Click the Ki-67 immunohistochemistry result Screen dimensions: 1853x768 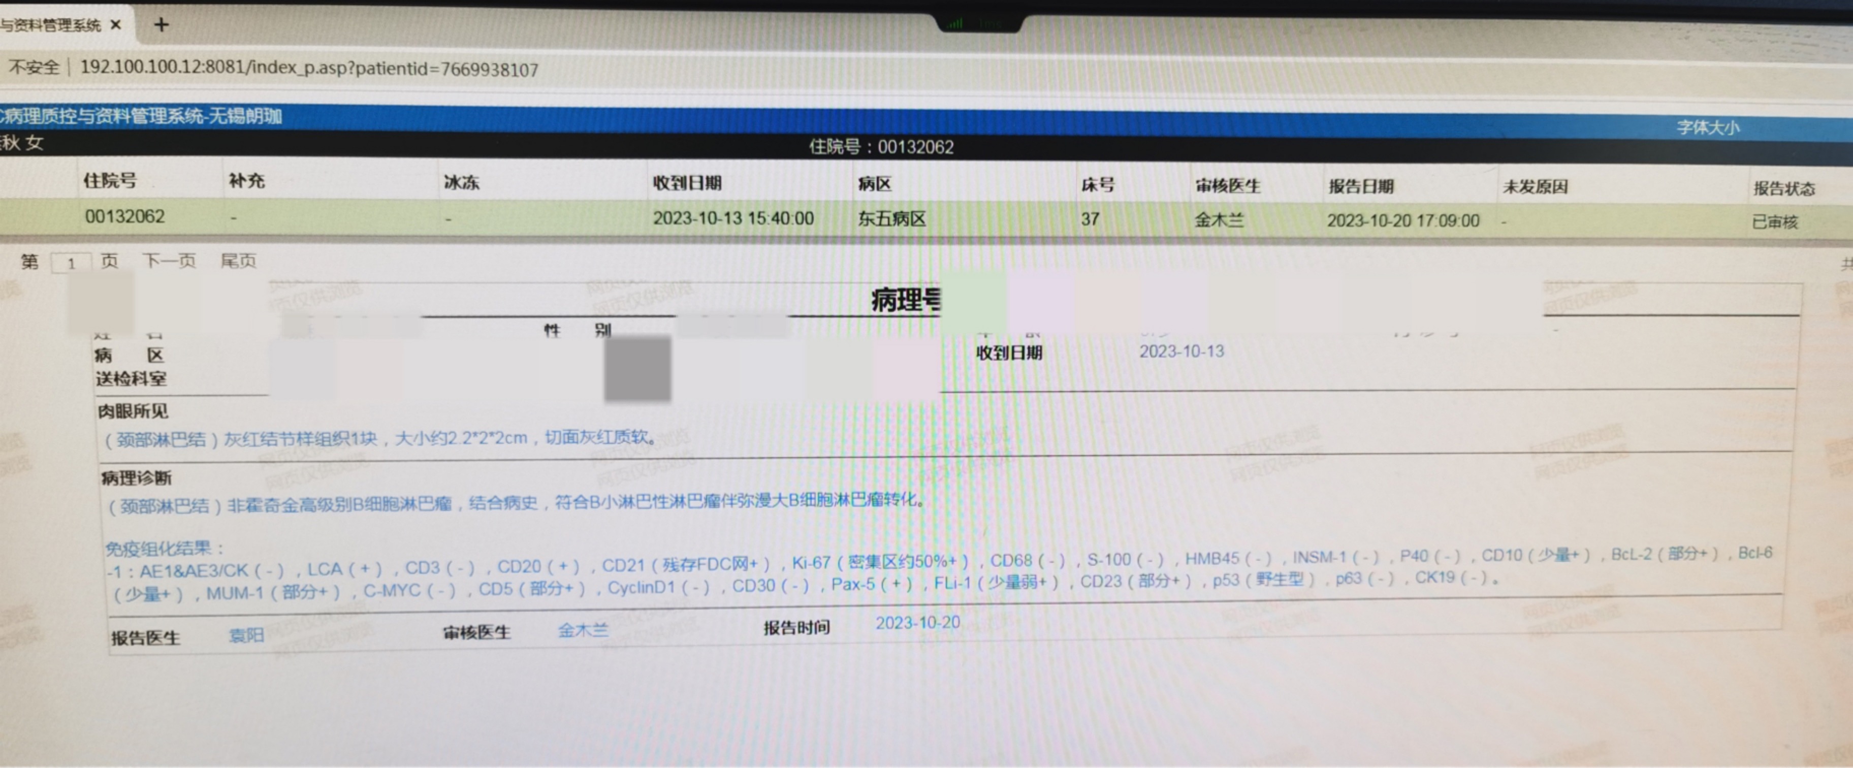coord(880,562)
